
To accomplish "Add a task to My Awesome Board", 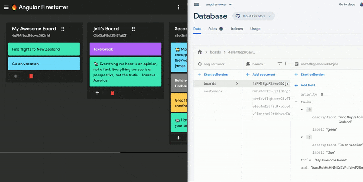I will (x=16, y=76).
